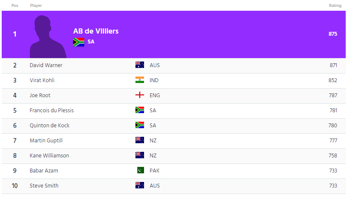This screenshot has width=350, height=197.
Task: Click the New Zealand flag beside Martin Guptill
Action: tap(140, 140)
